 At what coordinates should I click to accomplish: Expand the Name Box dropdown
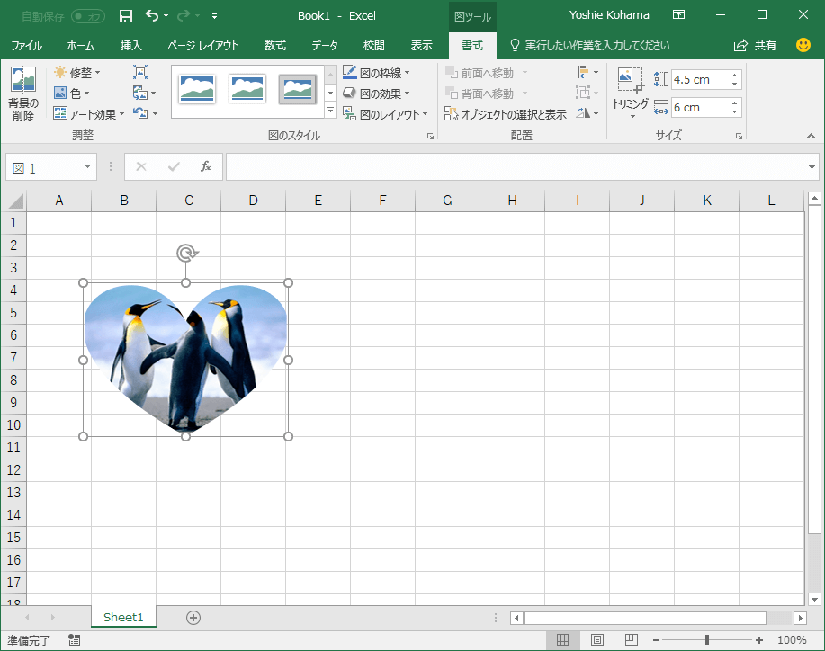[87, 166]
